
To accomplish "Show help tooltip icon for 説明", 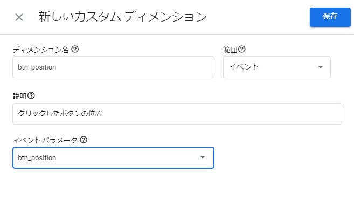I will click(x=31, y=95).
